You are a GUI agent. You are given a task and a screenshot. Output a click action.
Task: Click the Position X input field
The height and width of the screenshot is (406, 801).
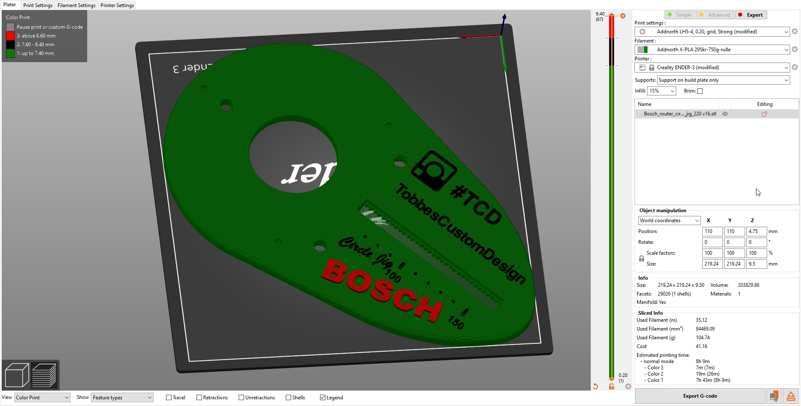(712, 231)
